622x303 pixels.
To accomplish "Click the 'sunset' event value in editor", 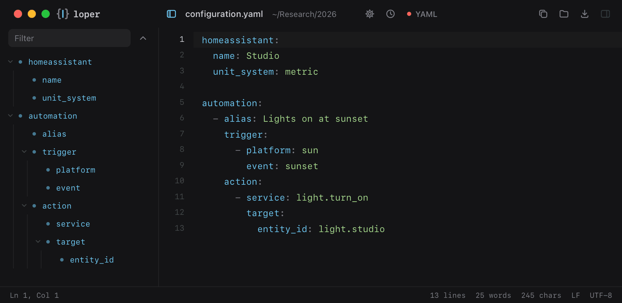I will click(x=302, y=166).
